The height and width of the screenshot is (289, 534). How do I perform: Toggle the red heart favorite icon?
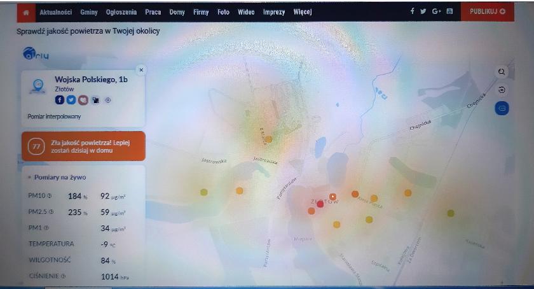(x=83, y=100)
